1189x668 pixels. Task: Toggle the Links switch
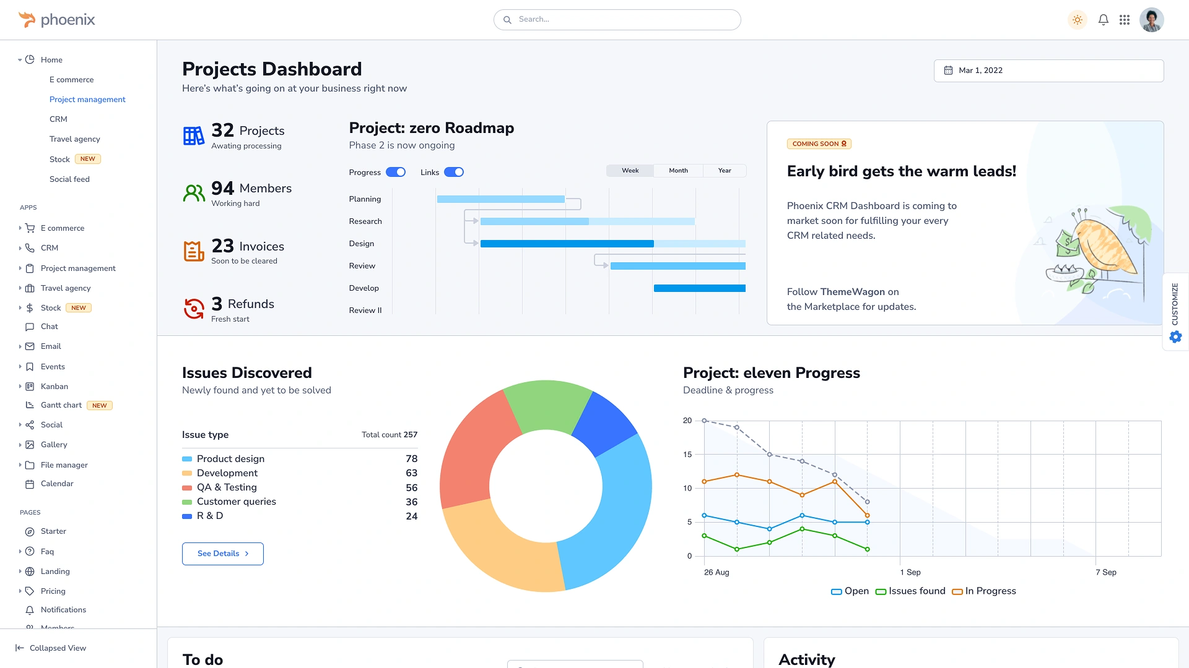(x=454, y=173)
